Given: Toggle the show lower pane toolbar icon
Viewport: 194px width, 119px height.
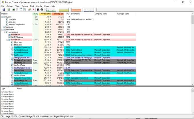Looking at the screenshot, I should pos(21,9).
